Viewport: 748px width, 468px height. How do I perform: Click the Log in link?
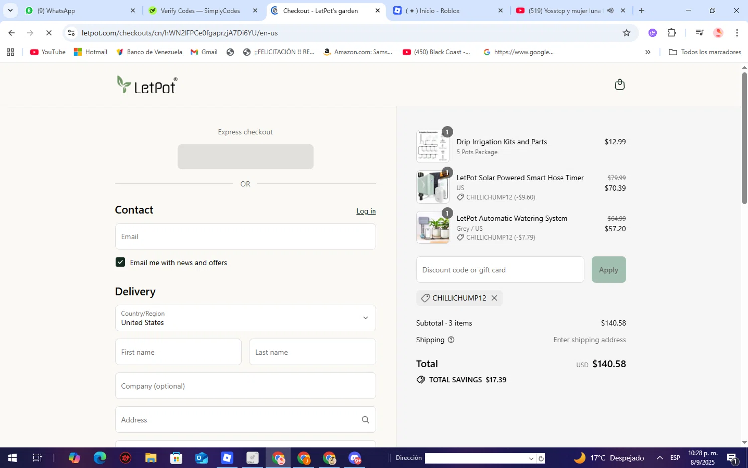coord(366,211)
